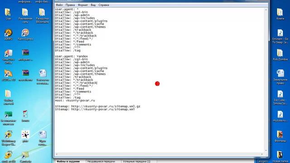Screen dimensions: 290x163
Task: Select the Rob Zombie folder icon
Action: (280, 55)
